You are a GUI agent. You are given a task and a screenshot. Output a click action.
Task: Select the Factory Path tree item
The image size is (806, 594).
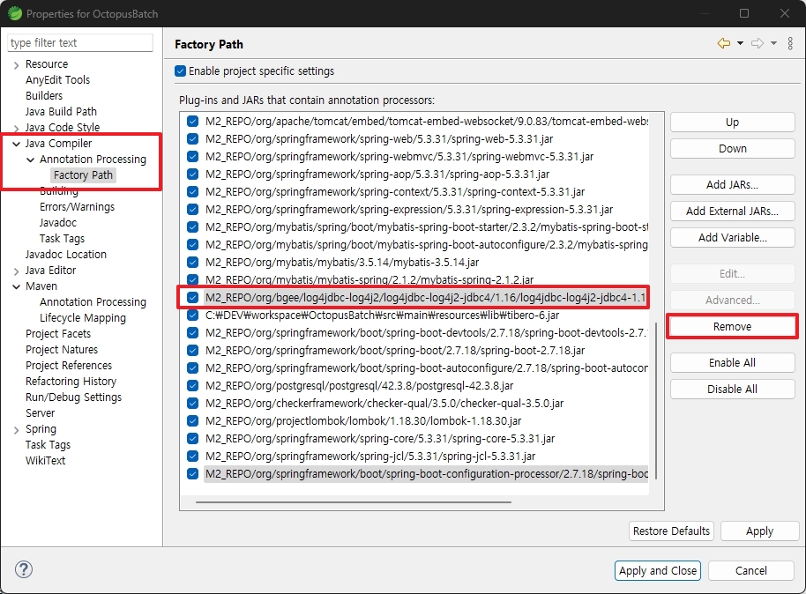point(83,175)
